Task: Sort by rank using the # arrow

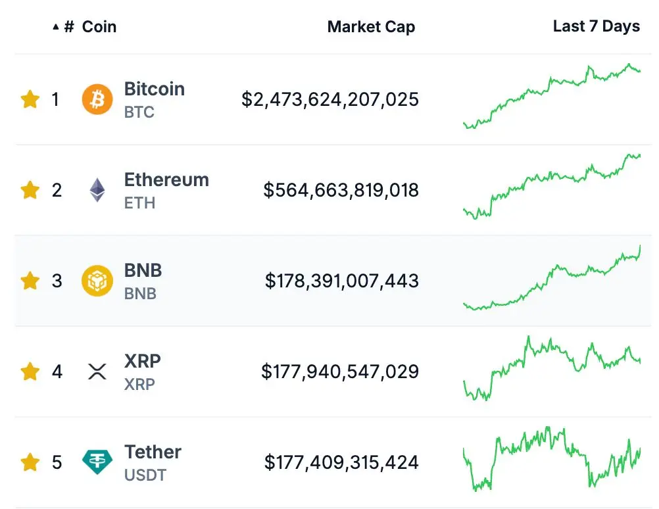Action: [x=63, y=27]
